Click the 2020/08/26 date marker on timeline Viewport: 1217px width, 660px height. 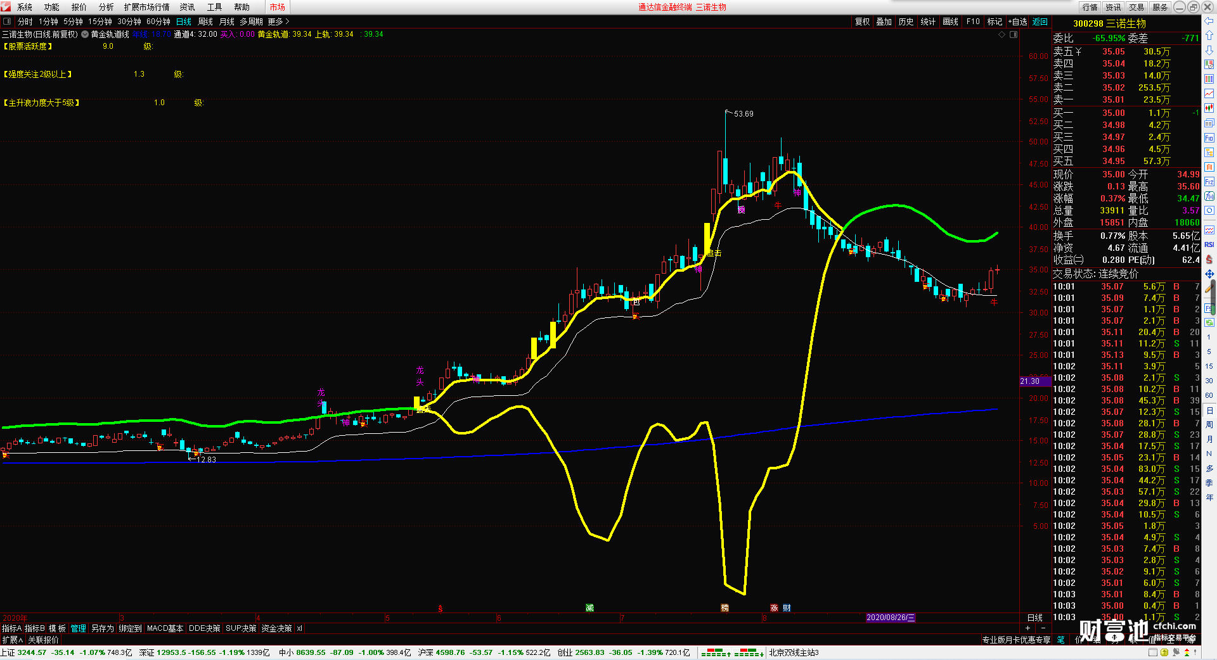click(x=891, y=618)
